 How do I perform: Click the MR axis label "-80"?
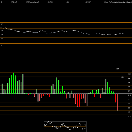[129, 112]
